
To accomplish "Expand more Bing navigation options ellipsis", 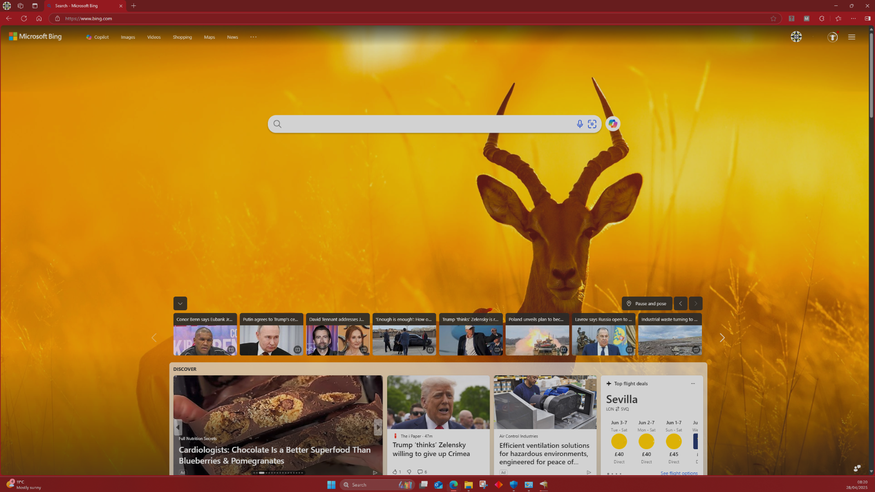I will [x=254, y=37].
